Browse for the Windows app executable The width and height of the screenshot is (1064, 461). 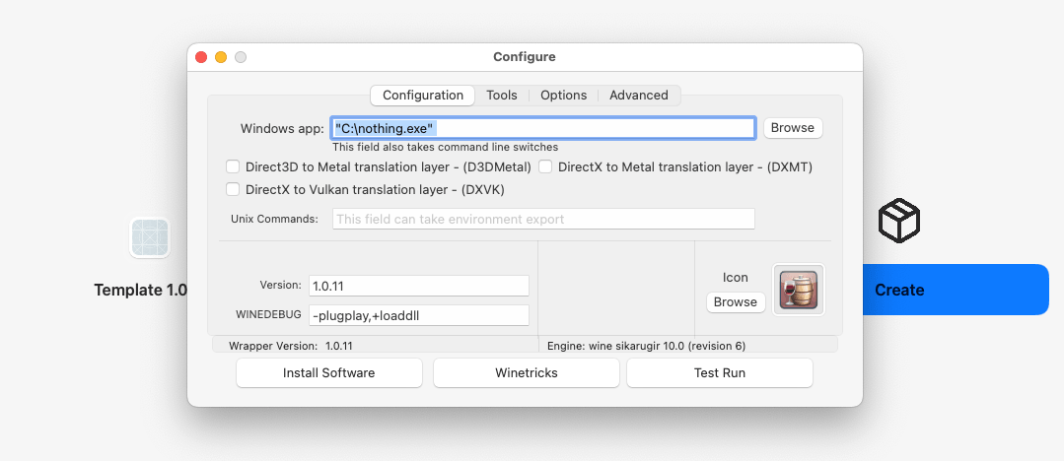(792, 128)
